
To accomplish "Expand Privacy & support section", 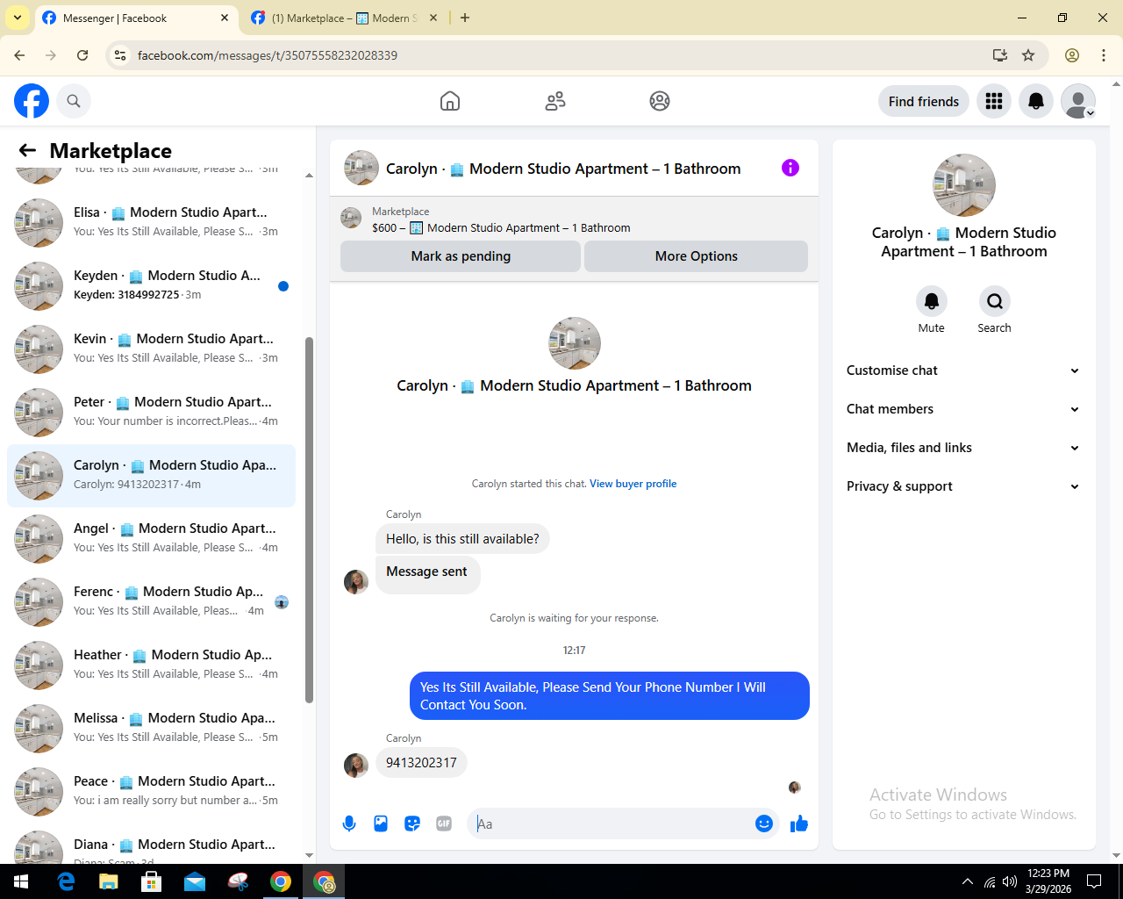I will [x=963, y=486].
